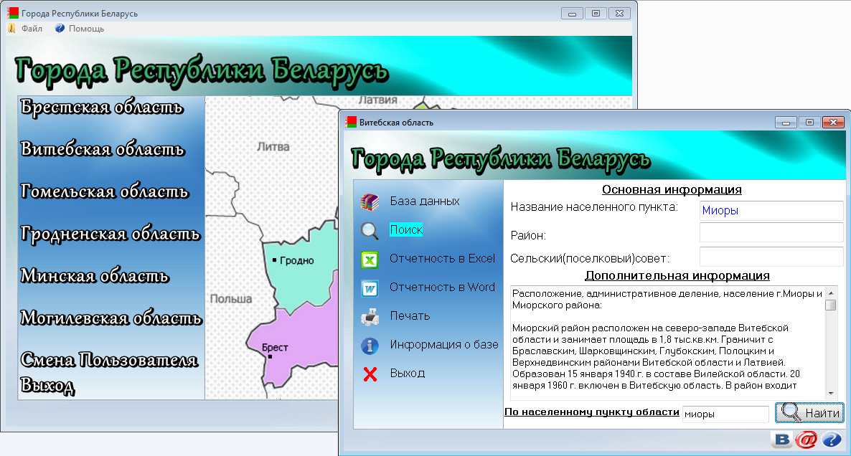The height and width of the screenshot is (456, 851).
Task: Select Печать in the sidebar
Action: pyautogui.click(x=410, y=316)
